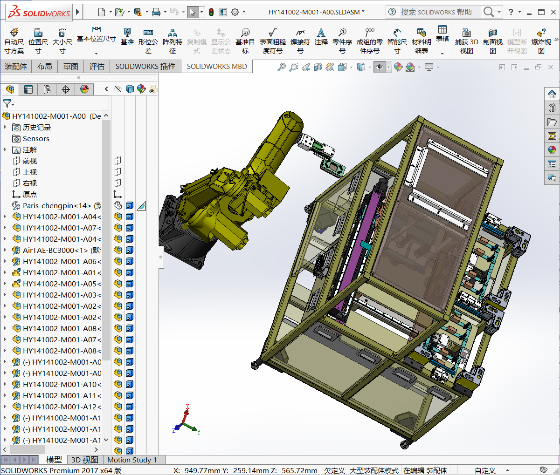Open the ConfigurationManager tab icon
The image size is (560, 475).
click(x=47, y=89)
